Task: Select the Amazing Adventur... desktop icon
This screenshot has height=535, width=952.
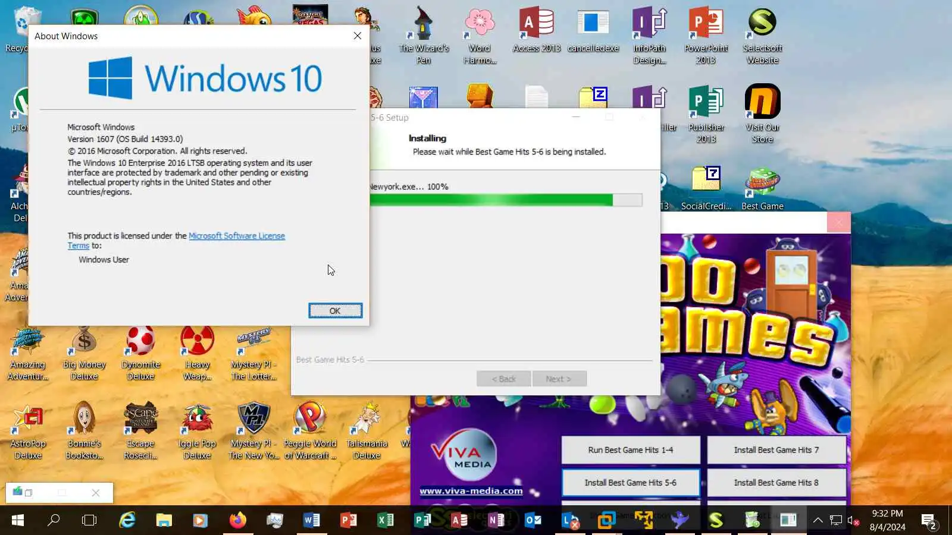Action: (x=27, y=353)
